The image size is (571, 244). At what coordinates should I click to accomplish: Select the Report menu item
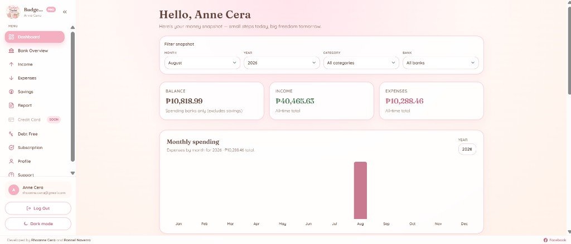(x=35, y=106)
